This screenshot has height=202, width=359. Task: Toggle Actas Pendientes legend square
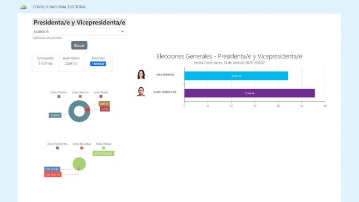coord(57,148)
